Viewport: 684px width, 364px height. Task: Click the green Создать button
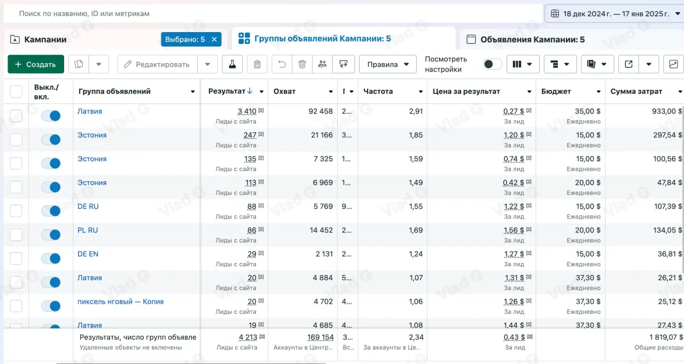click(x=36, y=64)
